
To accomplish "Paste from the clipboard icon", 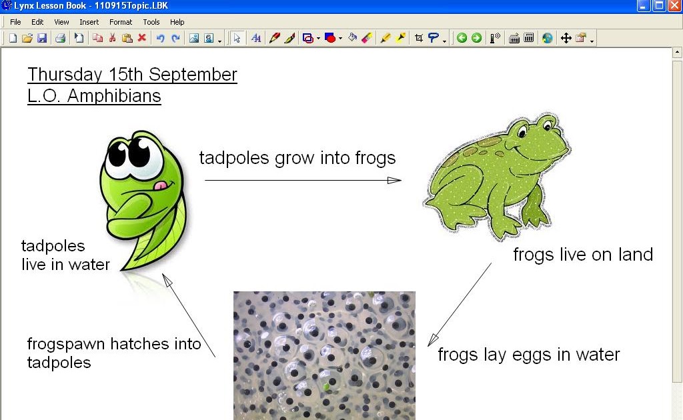I will pos(127,38).
